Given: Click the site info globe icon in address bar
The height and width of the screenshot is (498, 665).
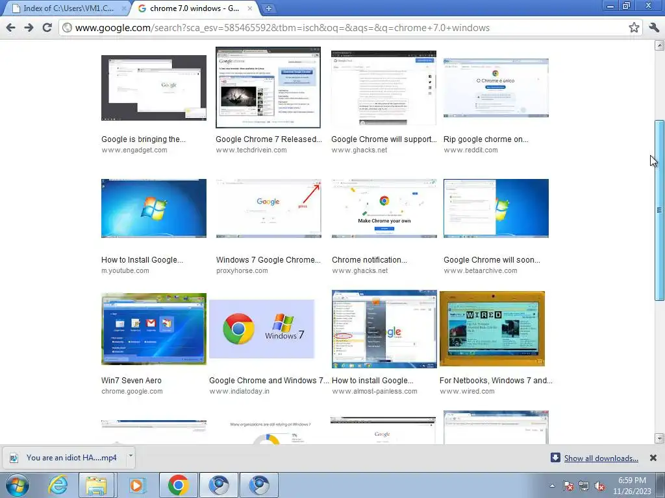Looking at the screenshot, I should [x=67, y=28].
